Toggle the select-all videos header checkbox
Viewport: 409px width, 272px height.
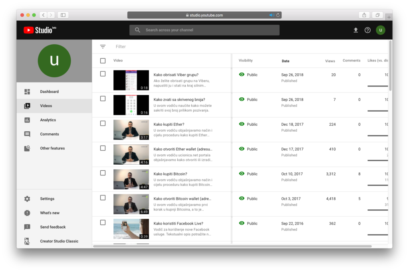(103, 61)
